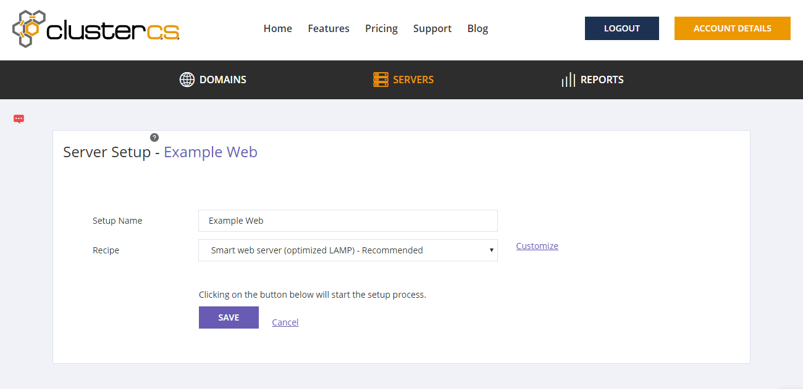Viewport: 803px width, 389px height.
Task: Click the purple Example Web heading
Action: tap(211, 152)
